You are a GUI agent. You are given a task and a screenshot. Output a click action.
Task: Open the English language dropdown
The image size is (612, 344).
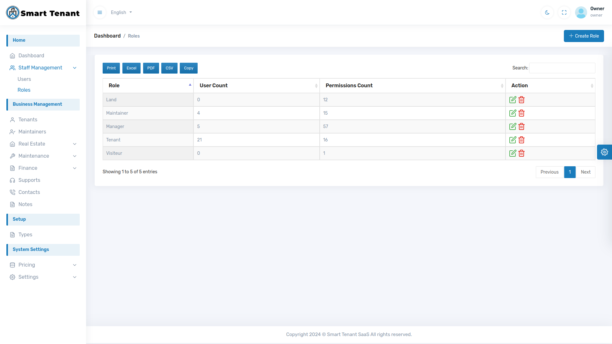pos(121,12)
